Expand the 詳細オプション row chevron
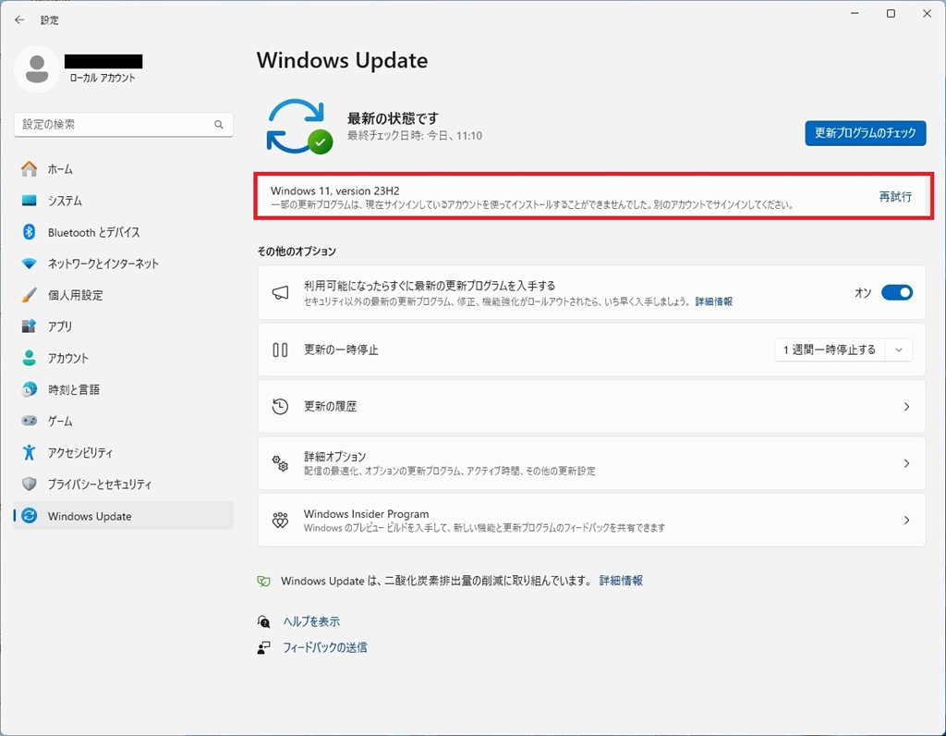Screen dimensions: 946x736 [x=906, y=463]
